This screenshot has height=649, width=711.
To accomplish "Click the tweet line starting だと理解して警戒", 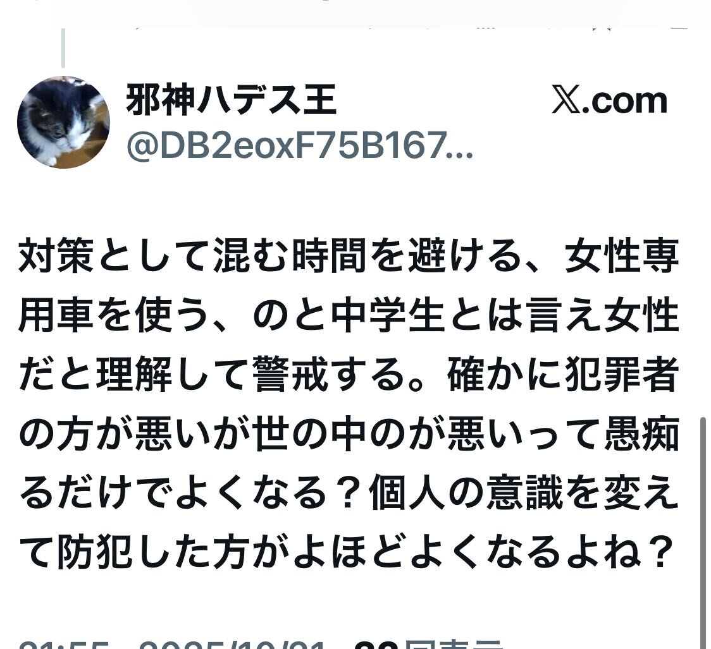I will click(x=349, y=375).
